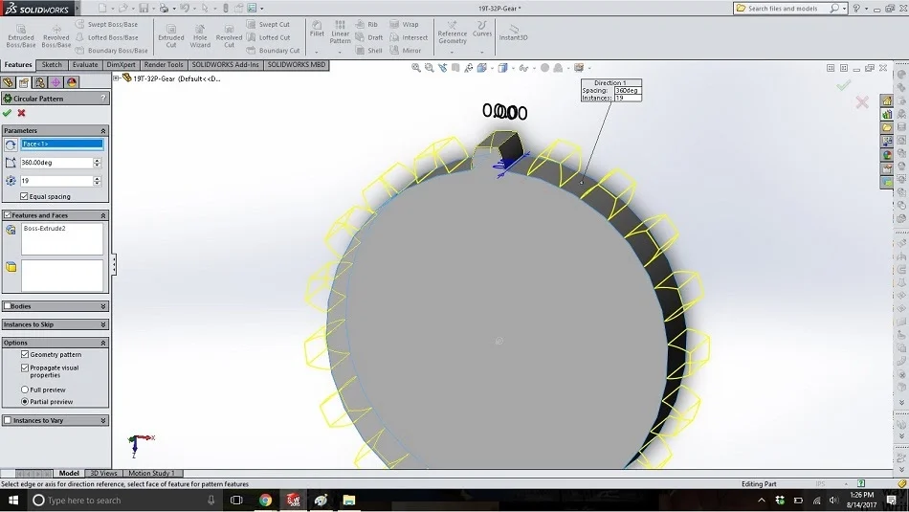
Task: Collapse the Options section
Action: [x=103, y=343]
